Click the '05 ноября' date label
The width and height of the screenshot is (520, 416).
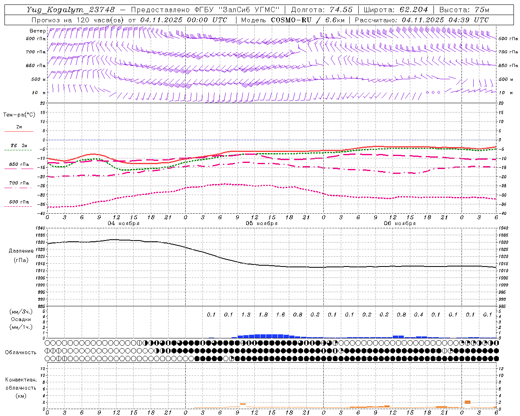point(262,223)
